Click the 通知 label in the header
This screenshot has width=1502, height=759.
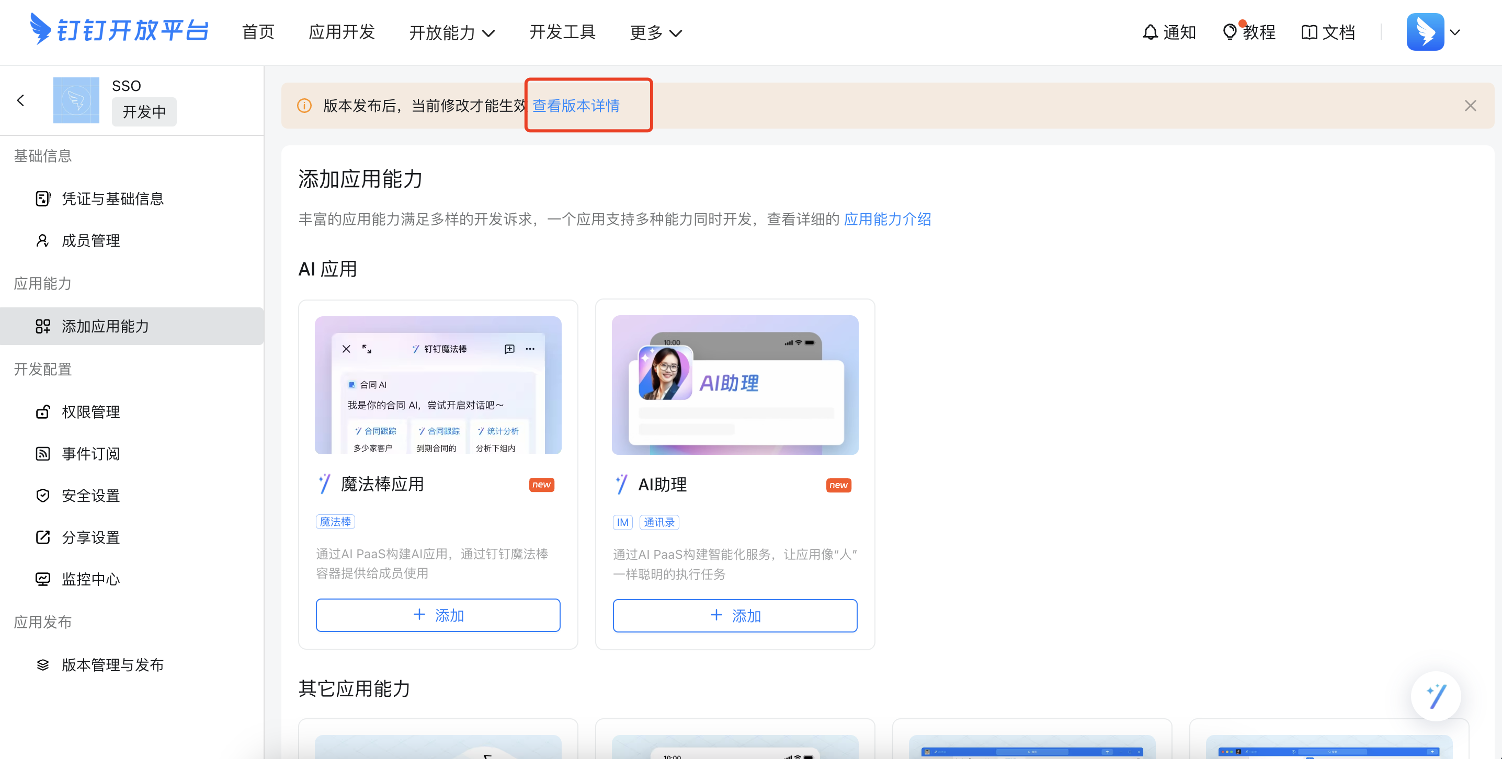tap(1179, 32)
